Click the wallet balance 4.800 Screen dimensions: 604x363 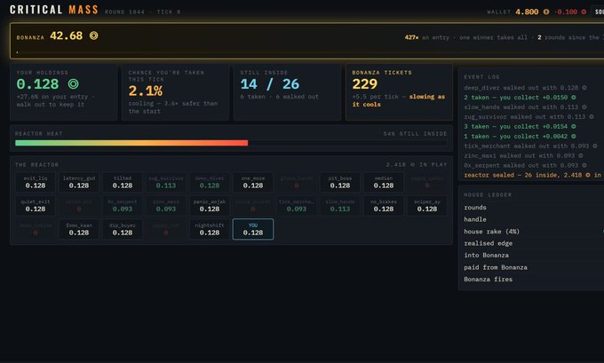click(x=527, y=12)
